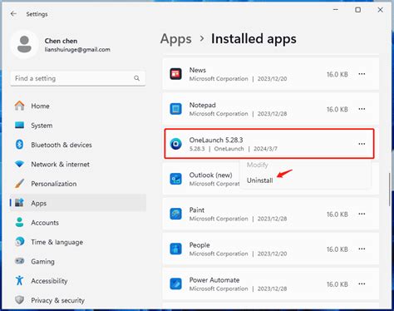394x311 pixels.
Task: Click the Paint app icon
Action: coord(175,214)
